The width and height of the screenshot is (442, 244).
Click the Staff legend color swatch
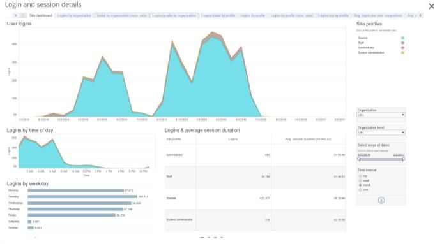(x=402, y=43)
